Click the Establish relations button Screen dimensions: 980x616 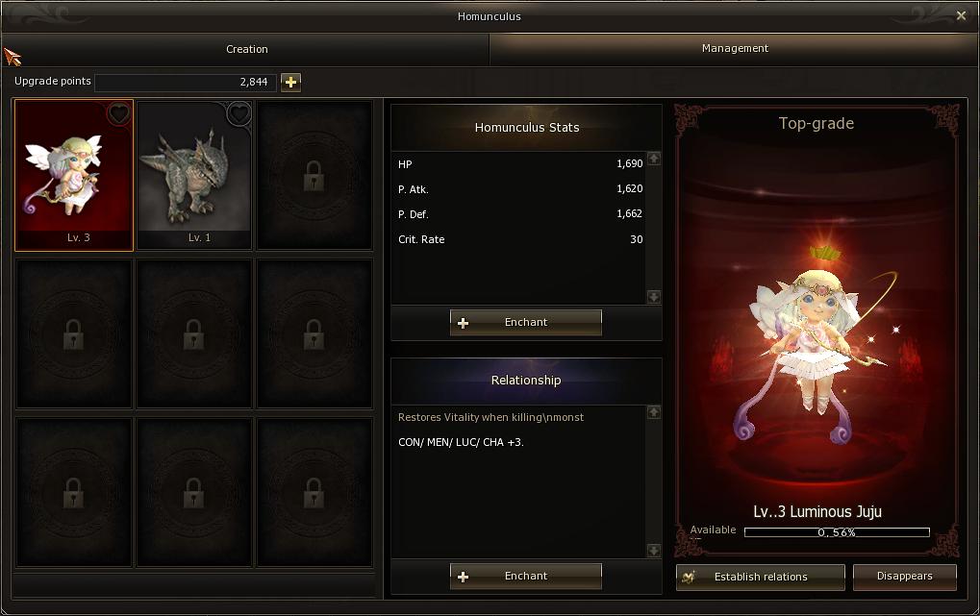pyautogui.click(x=760, y=577)
